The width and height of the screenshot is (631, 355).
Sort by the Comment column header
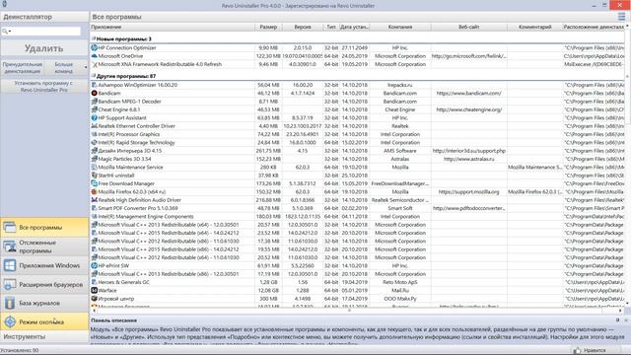point(534,27)
